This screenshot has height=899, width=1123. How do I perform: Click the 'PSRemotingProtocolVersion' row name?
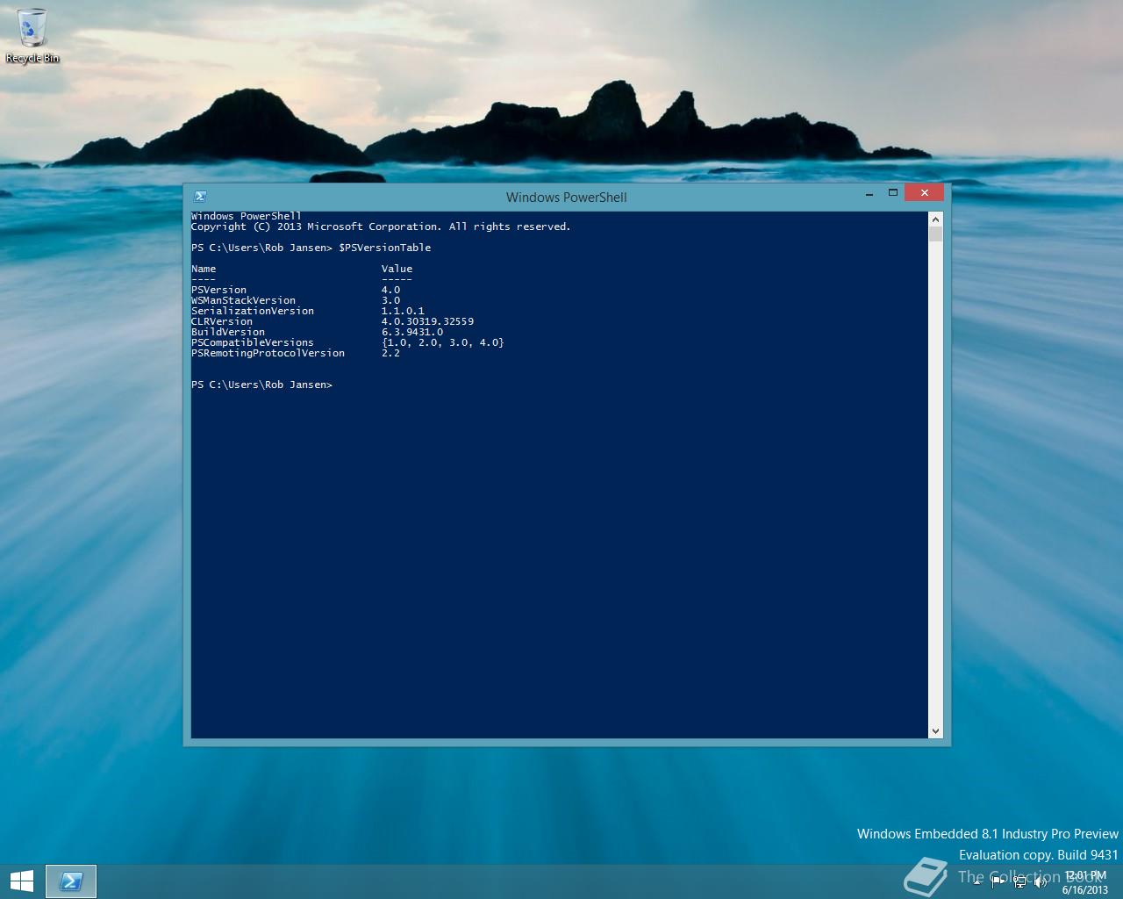coord(268,353)
